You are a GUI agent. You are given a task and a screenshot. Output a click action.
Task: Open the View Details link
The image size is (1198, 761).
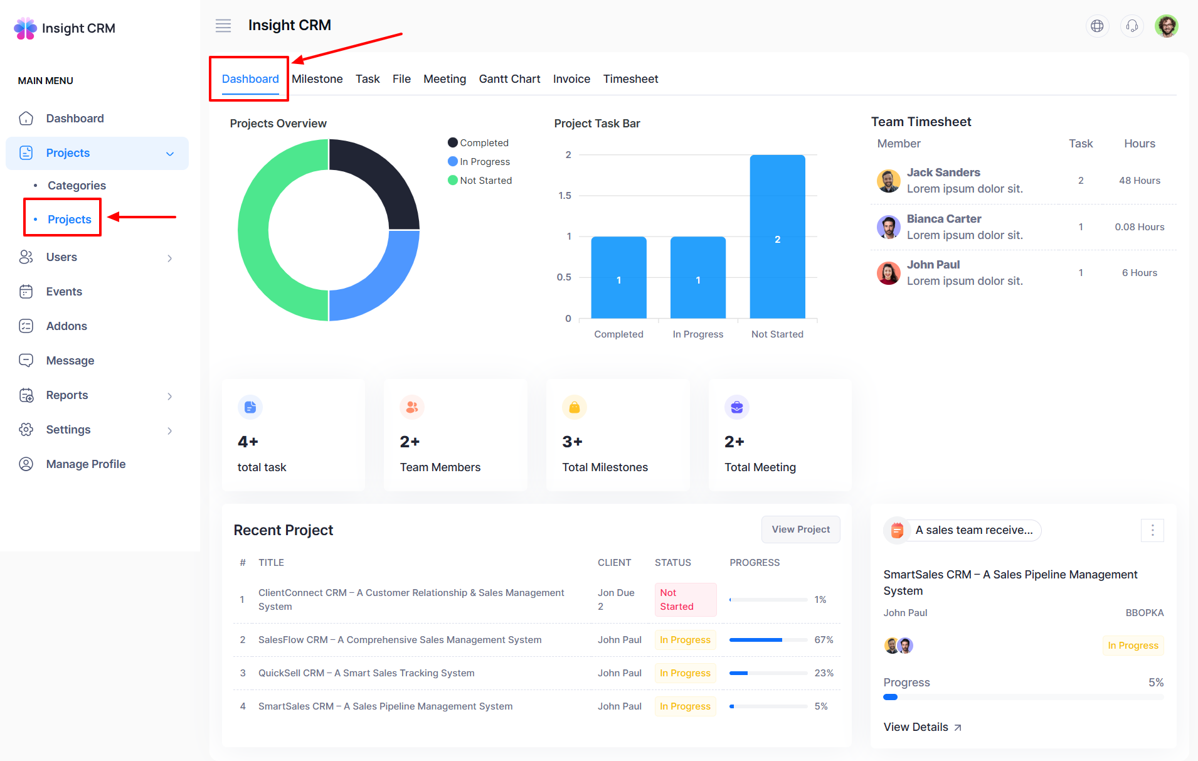pyautogui.click(x=922, y=727)
